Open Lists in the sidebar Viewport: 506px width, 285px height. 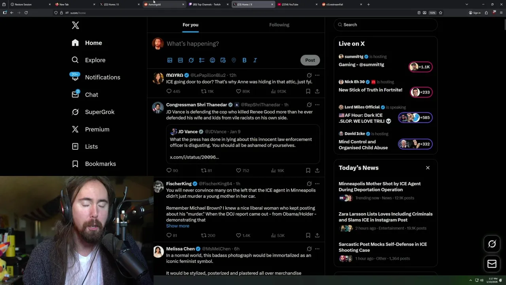[85, 146]
